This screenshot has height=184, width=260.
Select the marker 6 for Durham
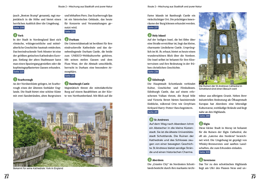[67, 39]
